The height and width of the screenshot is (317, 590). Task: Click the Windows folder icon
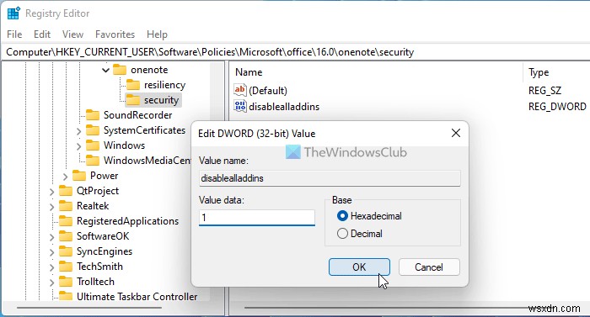pos(93,145)
